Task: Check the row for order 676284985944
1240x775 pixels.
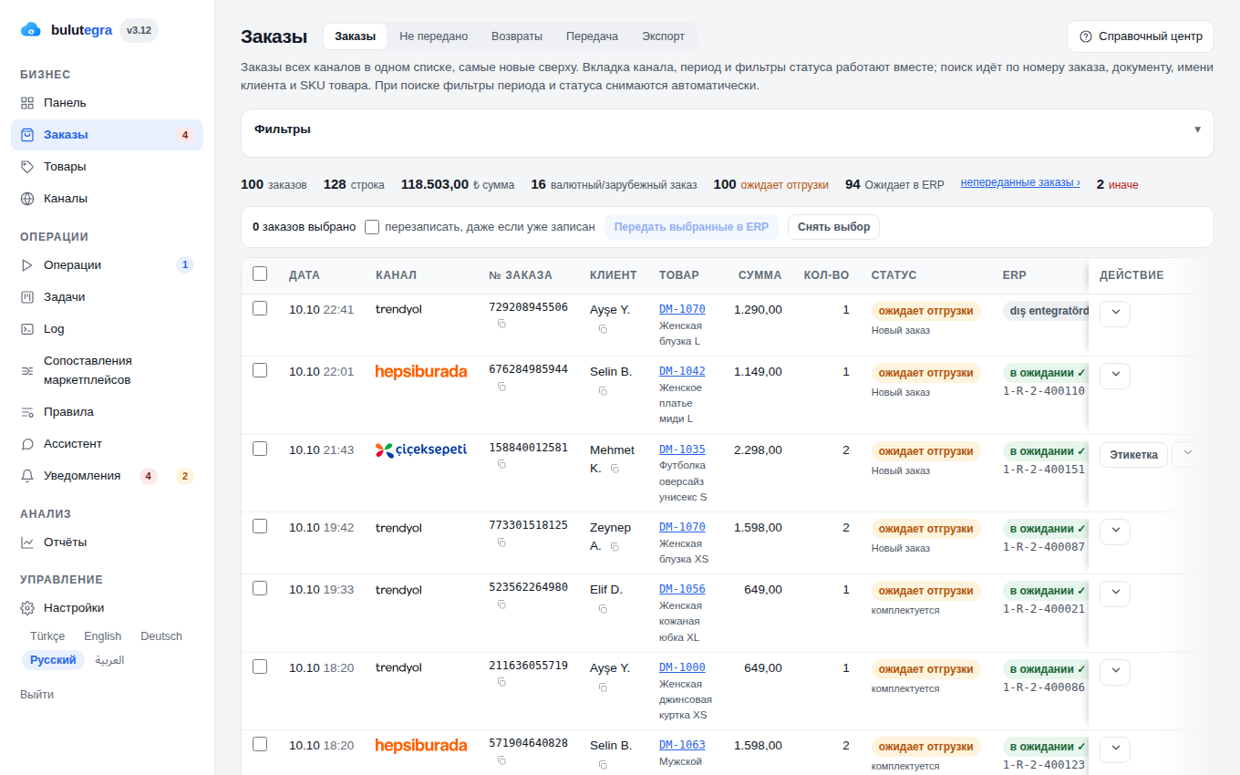Action: pyautogui.click(x=260, y=370)
